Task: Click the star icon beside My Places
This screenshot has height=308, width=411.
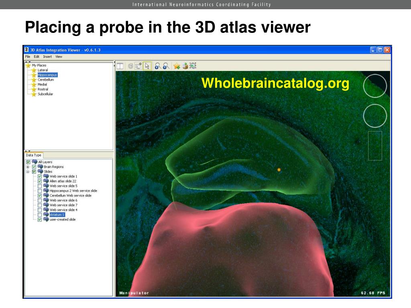Action: (28, 65)
